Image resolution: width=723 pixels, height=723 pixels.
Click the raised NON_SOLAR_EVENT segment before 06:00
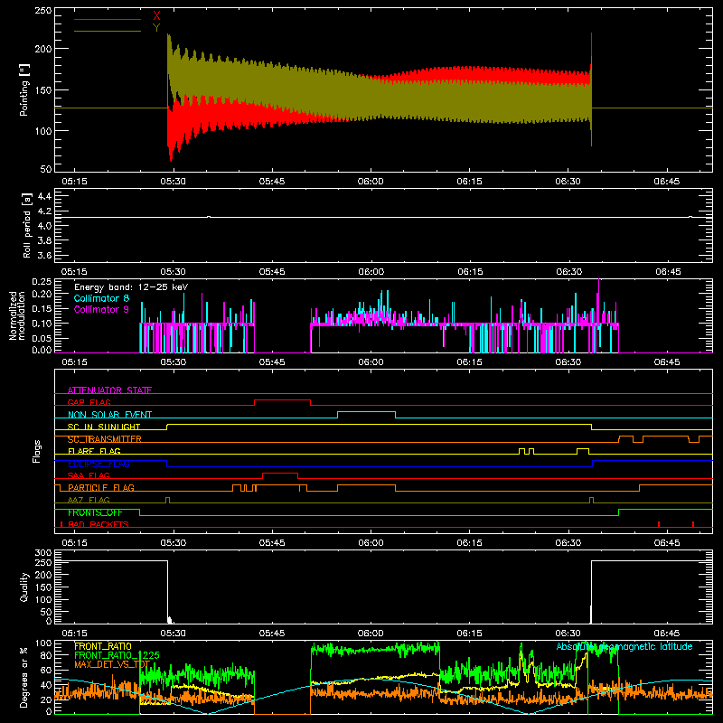coord(366,412)
